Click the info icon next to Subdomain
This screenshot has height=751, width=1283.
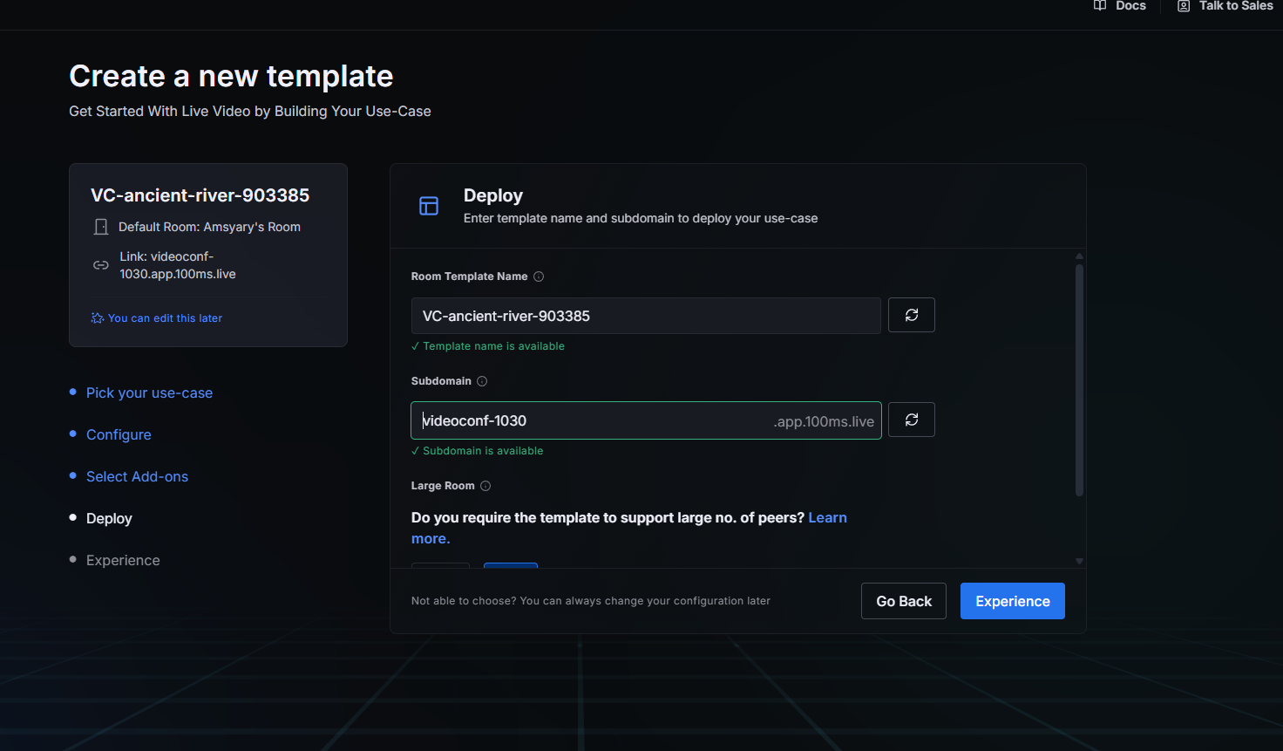coord(482,381)
